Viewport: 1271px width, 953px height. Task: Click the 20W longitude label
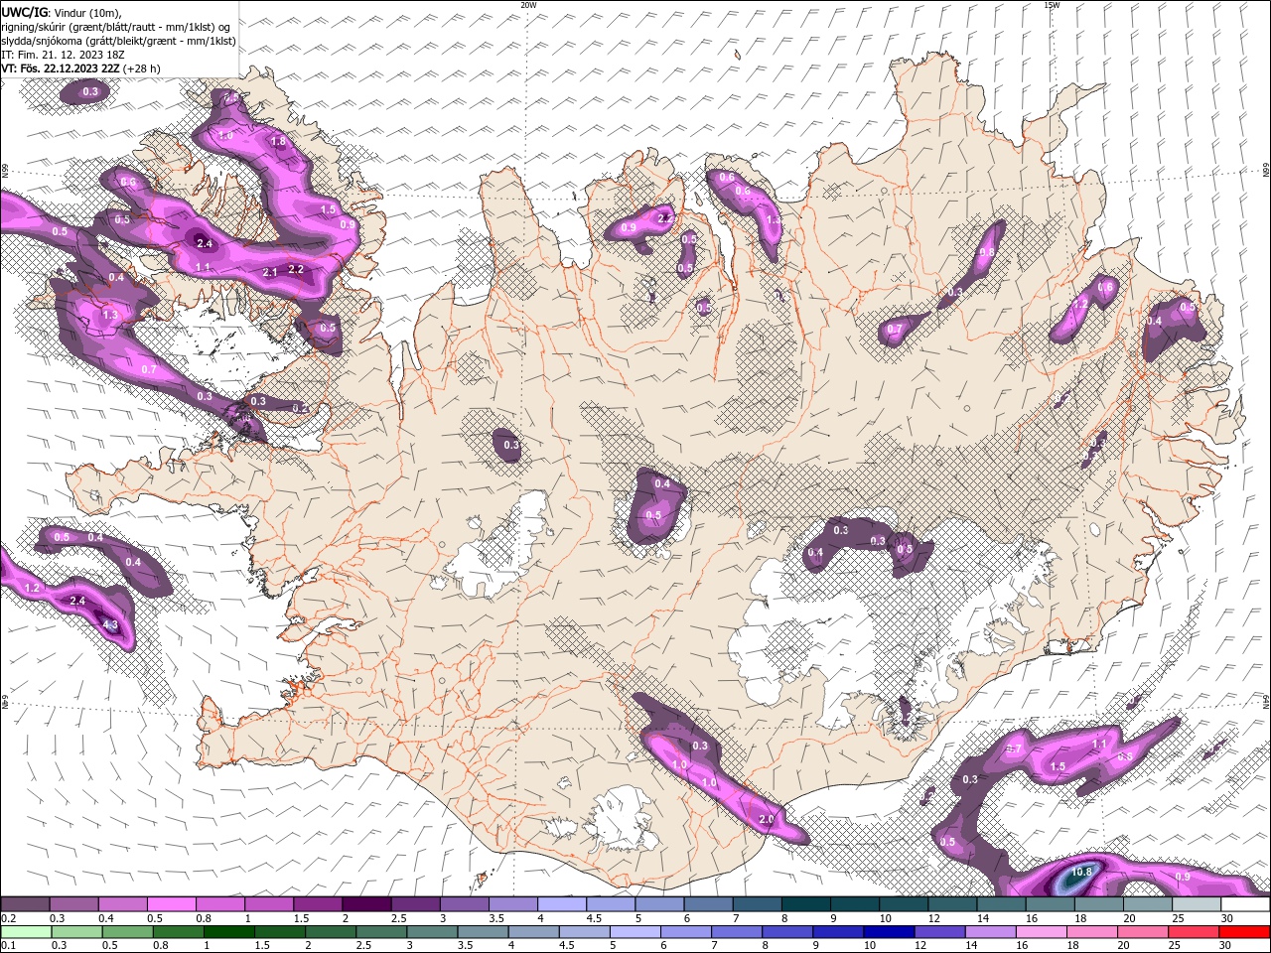click(x=528, y=5)
